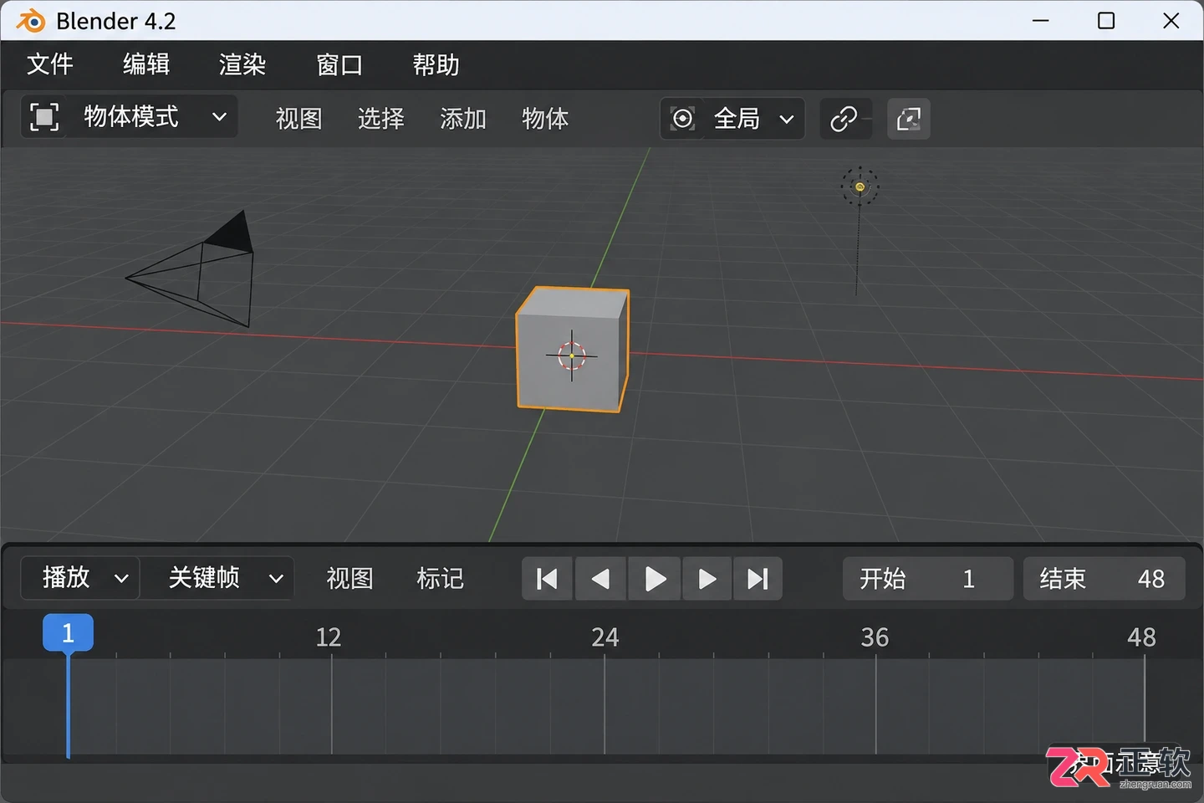The image size is (1204, 803).
Task: Open the 选择 menu
Action: pos(381,119)
